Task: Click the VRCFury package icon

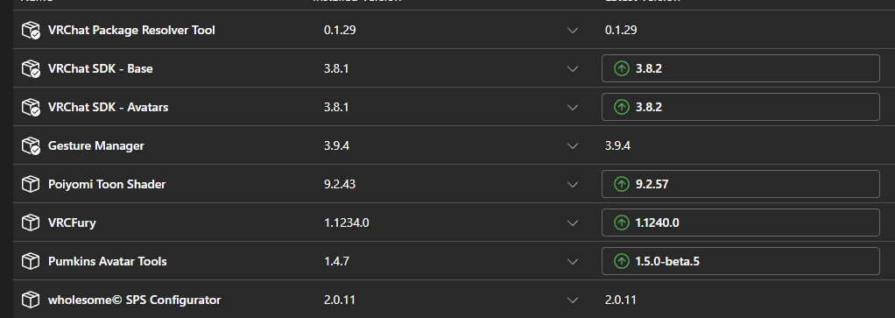Action: pos(30,223)
